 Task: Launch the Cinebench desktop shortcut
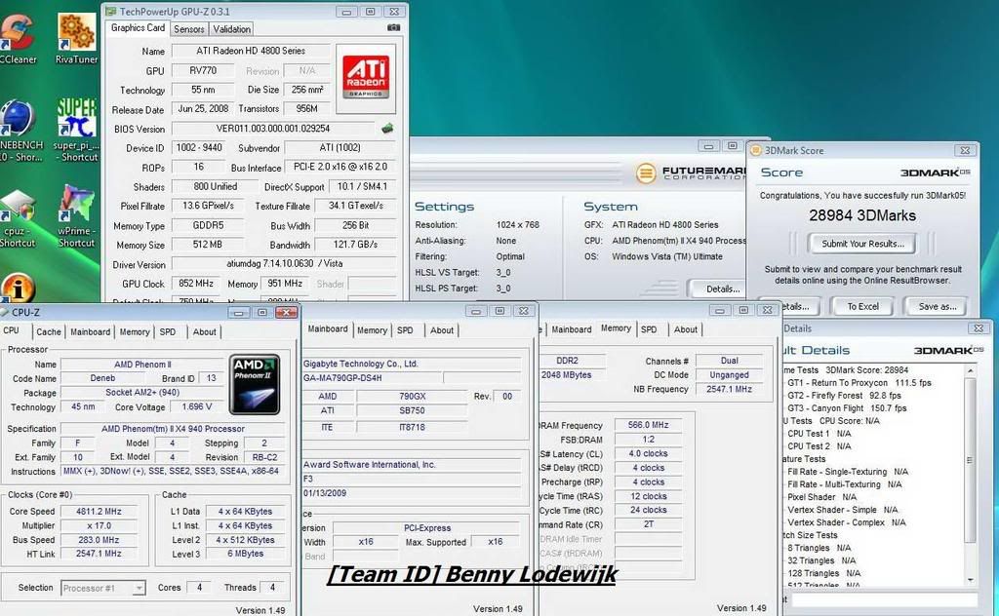[18, 131]
